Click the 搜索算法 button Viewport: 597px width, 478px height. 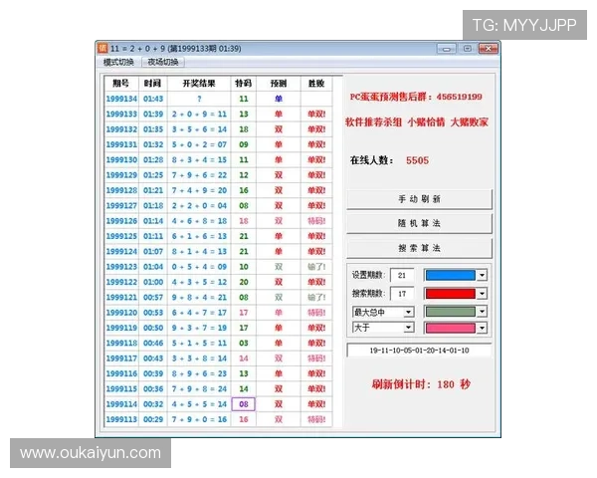pos(419,248)
